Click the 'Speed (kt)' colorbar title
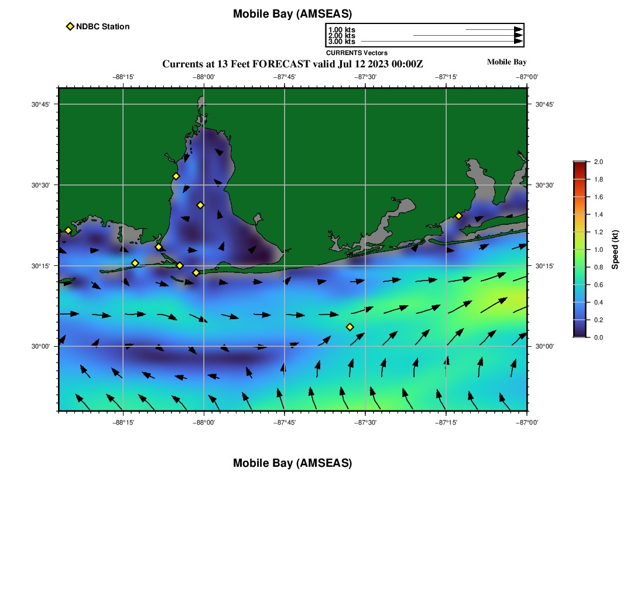Viewport: 644px width, 615px height. coord(615,250)
